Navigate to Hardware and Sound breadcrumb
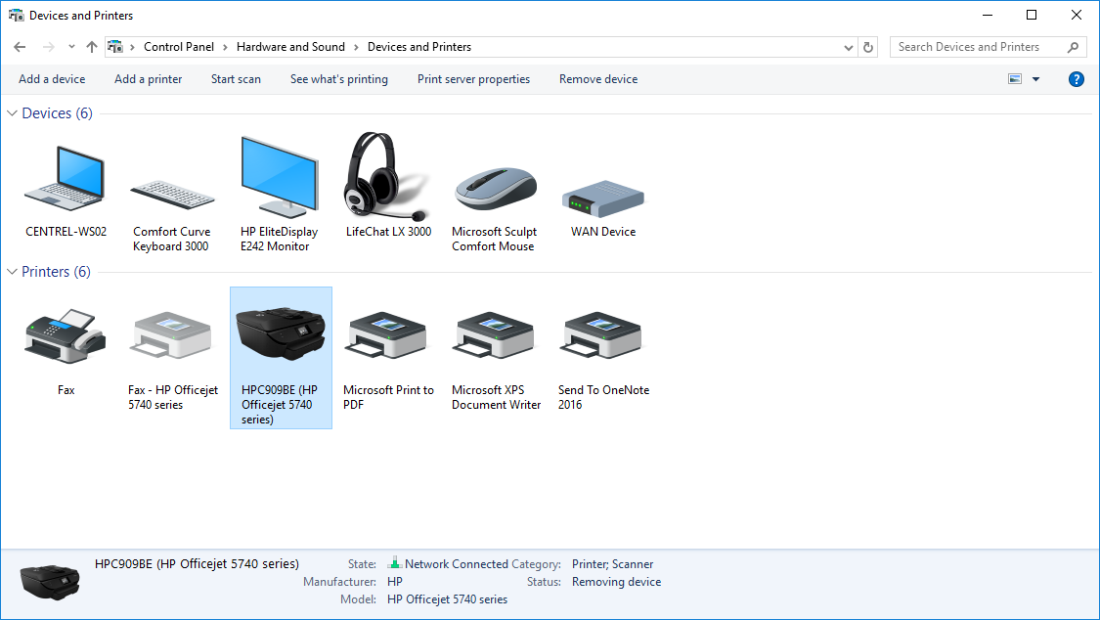The width and height of the screenshot is (1100, 620). [290, 46]
